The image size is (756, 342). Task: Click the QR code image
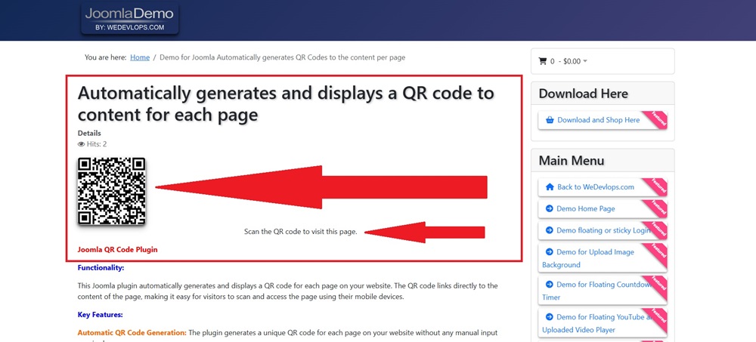(111, 191)
